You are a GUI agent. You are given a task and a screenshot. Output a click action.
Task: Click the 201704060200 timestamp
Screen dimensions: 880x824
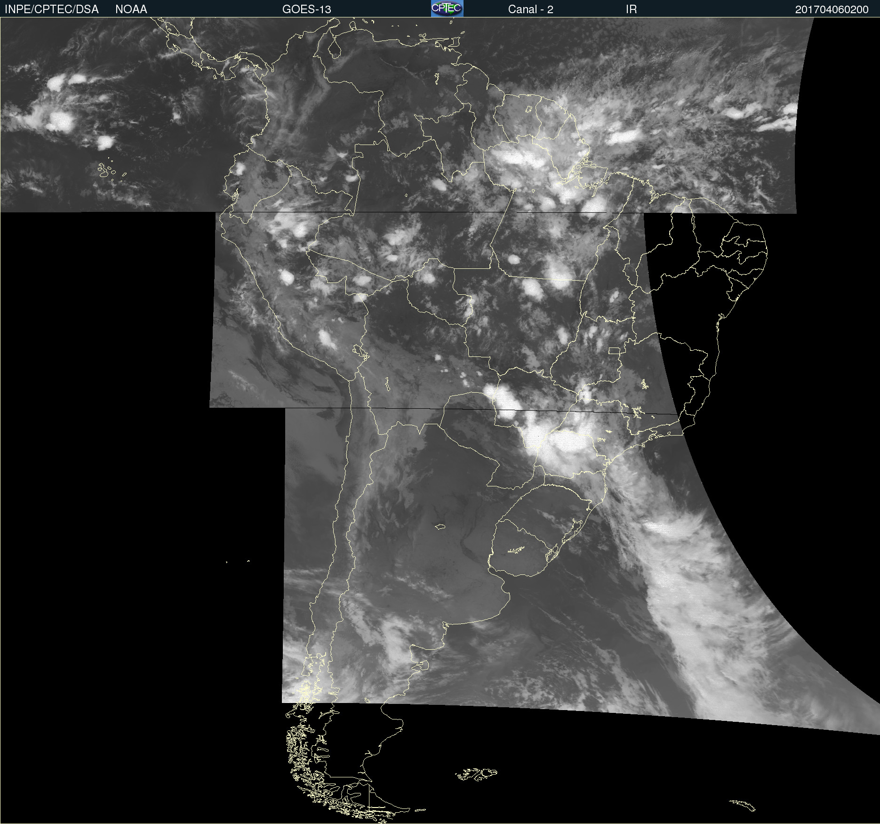832,9
